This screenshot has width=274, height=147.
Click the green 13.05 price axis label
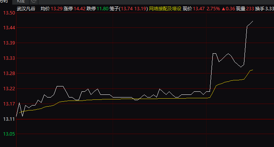9,134
